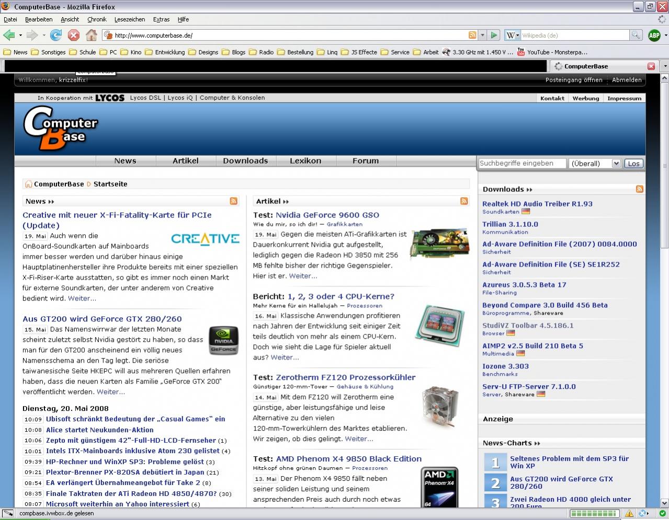Stop loading with the red X button
The image size is (669, 520).
click(74, 35)
